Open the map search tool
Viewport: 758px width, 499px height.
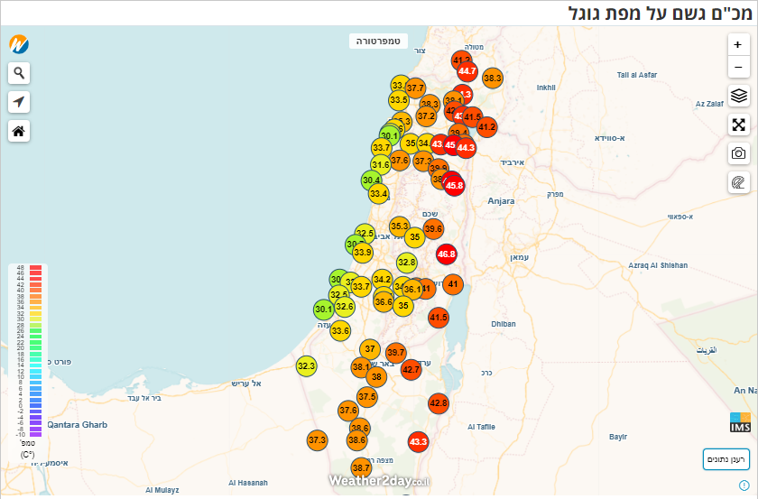click(x=19, y=73)
